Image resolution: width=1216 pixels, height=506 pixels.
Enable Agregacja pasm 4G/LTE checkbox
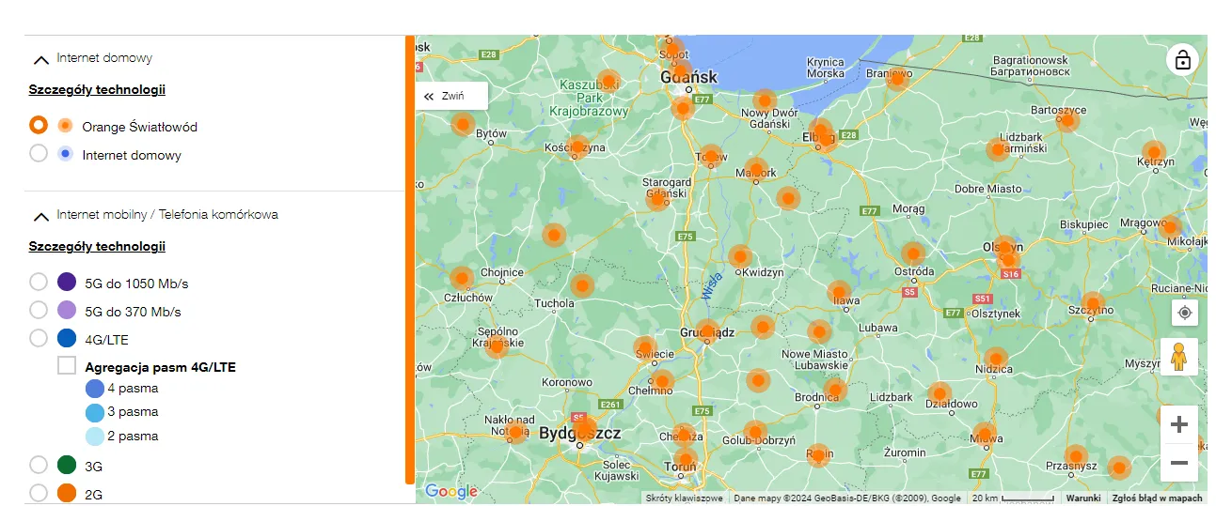pyautogui.click(x=67, y=366)
